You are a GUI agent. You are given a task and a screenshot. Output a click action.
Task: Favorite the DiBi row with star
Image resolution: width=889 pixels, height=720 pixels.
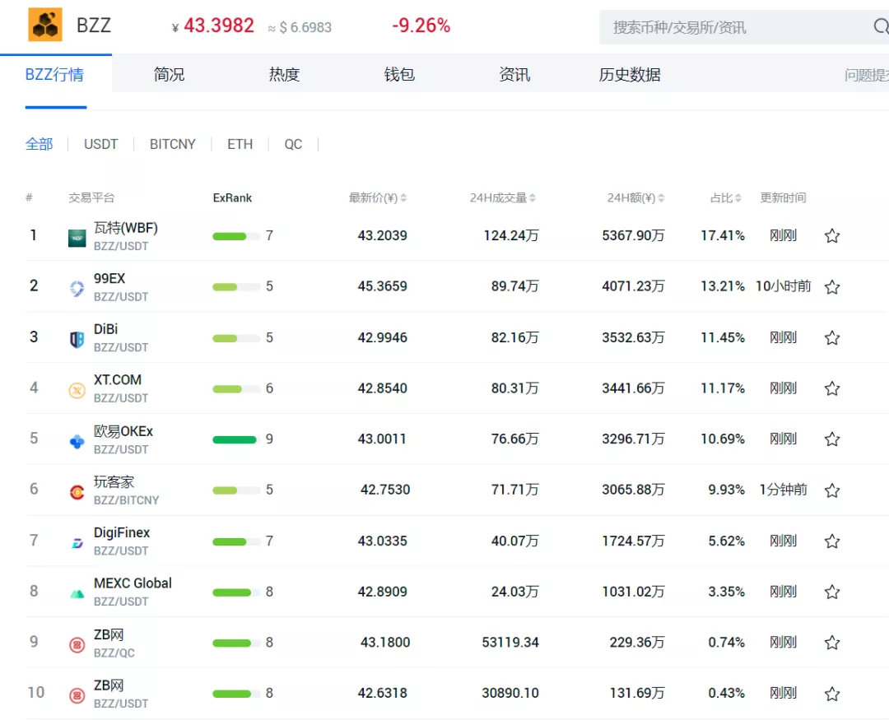click(x=831, y=338)
